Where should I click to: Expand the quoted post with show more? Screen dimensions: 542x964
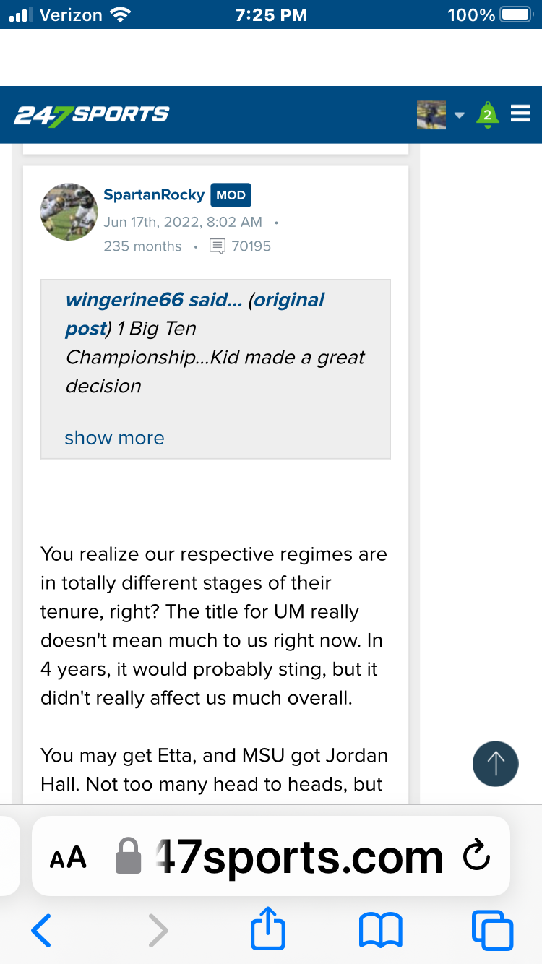[114, 438]
